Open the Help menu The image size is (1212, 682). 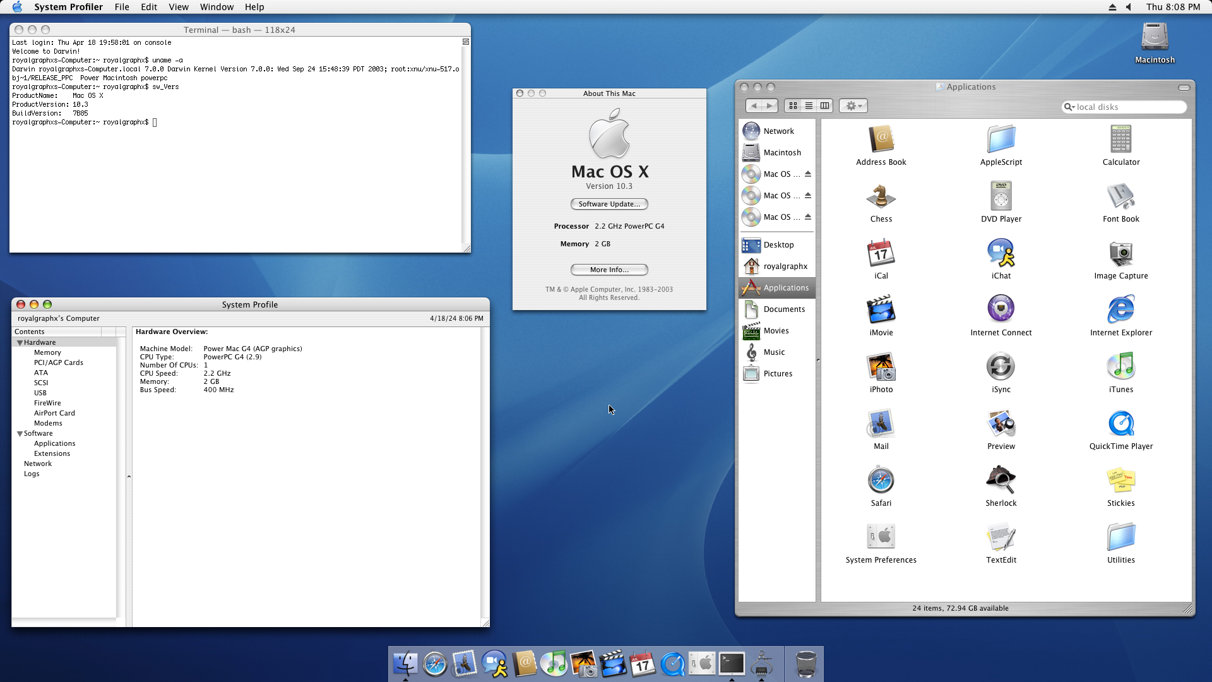point(254,7)
